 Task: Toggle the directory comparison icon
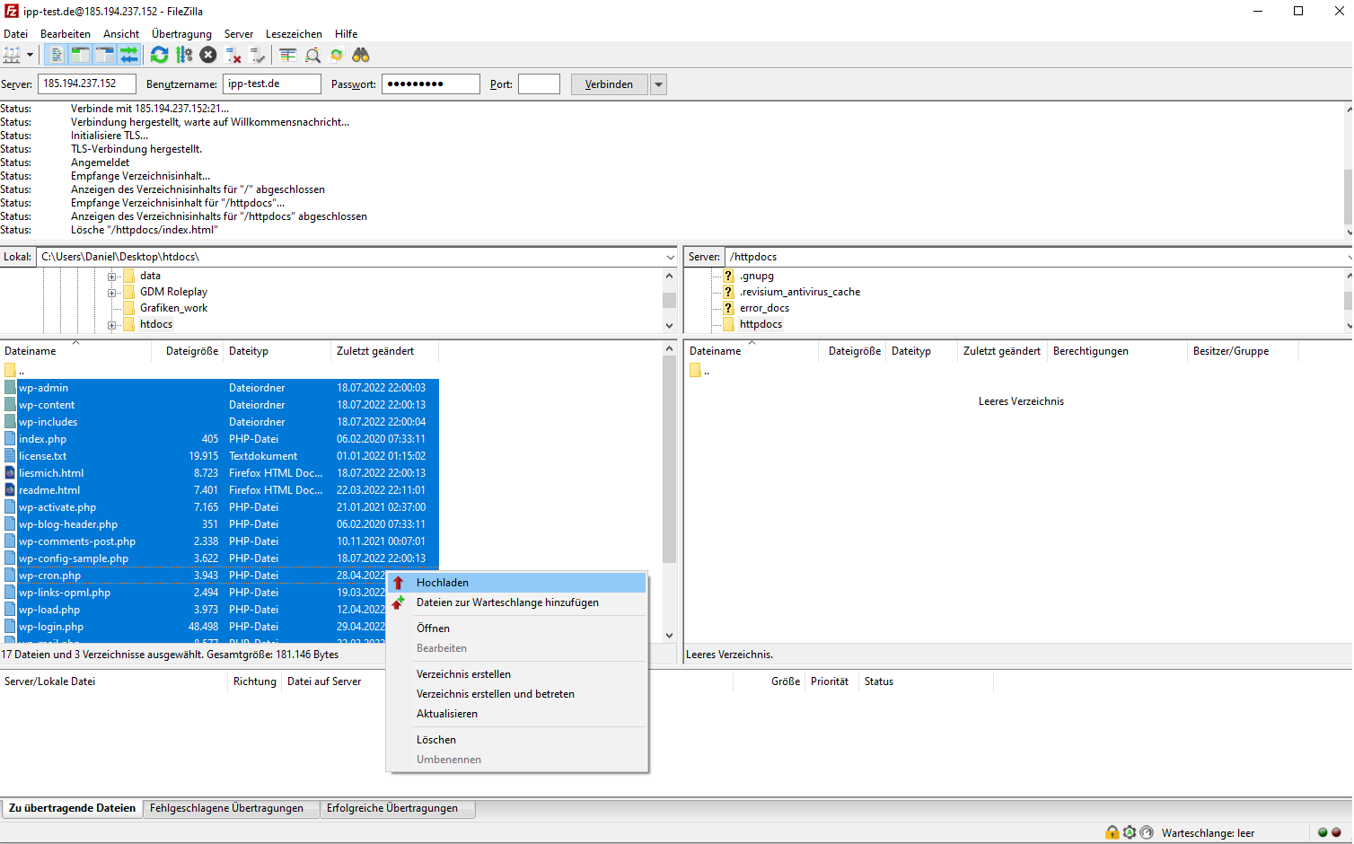[312, 55]
